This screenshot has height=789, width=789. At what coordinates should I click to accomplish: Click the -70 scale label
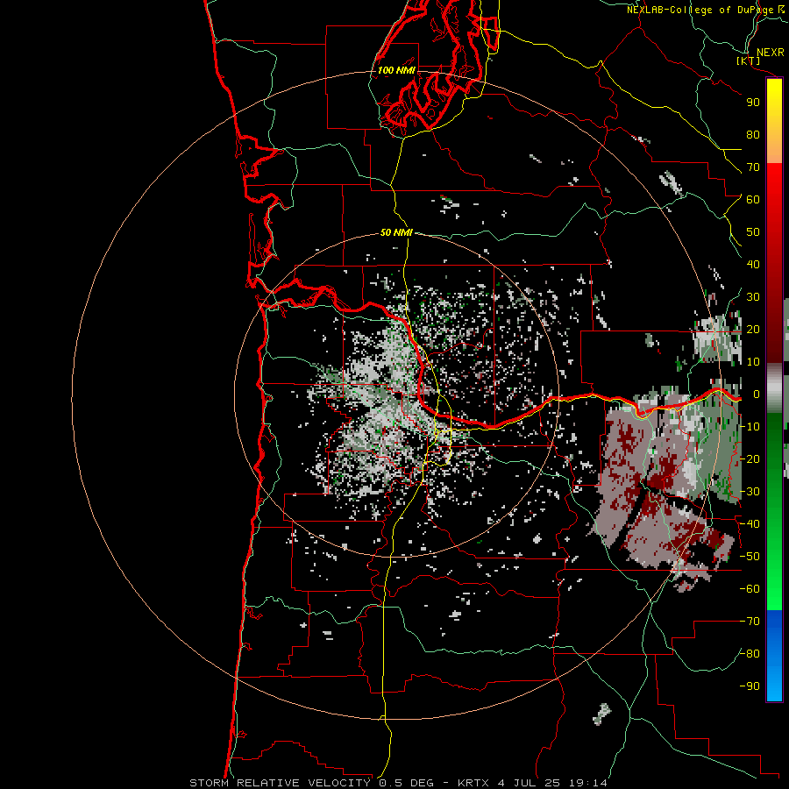click(750, 622)
